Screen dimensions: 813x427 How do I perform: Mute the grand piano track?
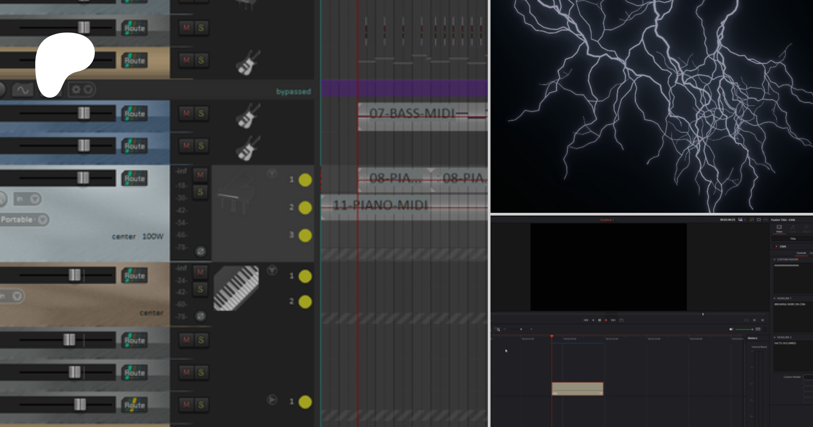click(200, 175)
